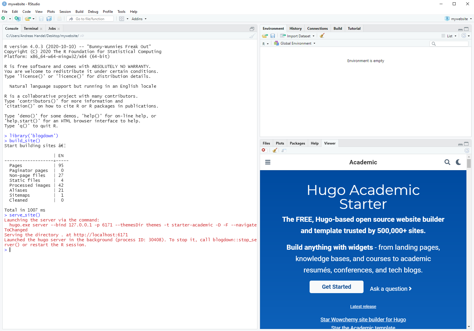Open the refresh options dropdown arrow in Environment
The height and width of the screenshot is (331, 474).
point(469,36)
